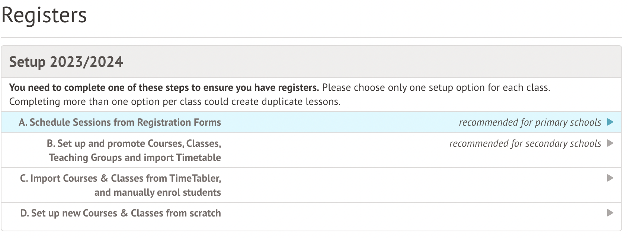Image resolution: width=628 pixels, height=238 pixels.
Task: Expand the arrow for Import from TimeTabler row
Action: click(x=610, y=178)
